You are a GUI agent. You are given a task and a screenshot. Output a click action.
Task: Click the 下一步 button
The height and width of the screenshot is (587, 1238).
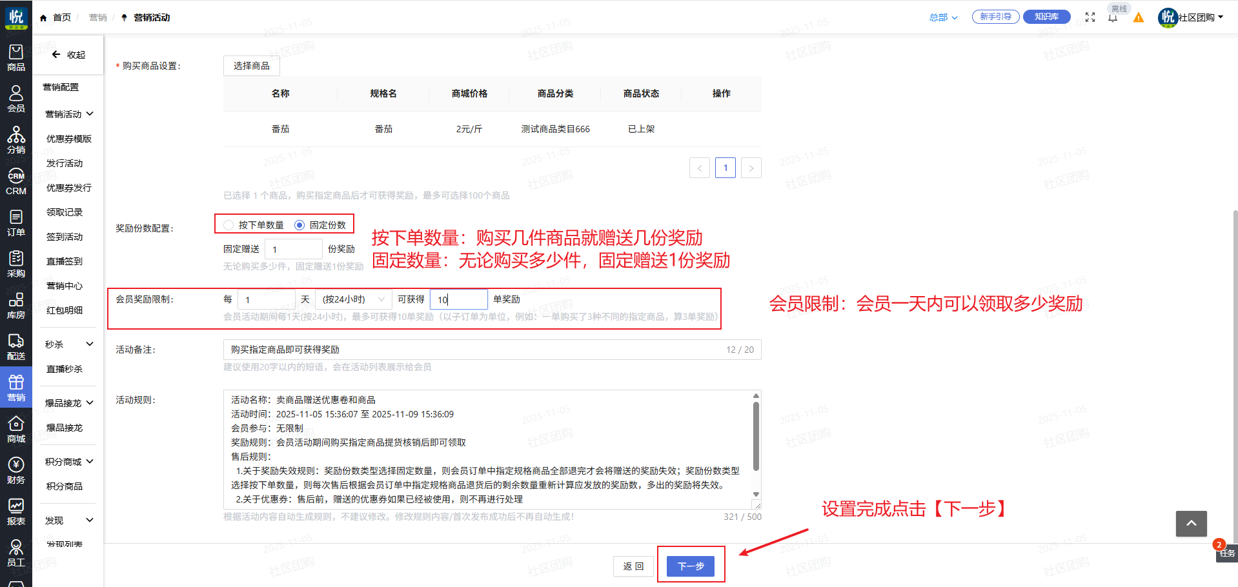point(690,566)
